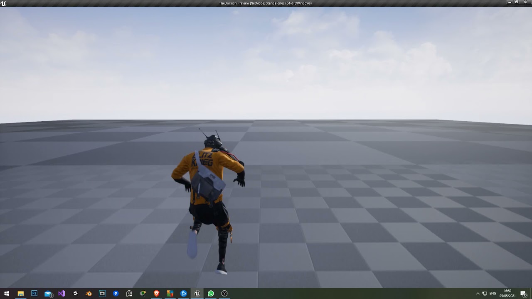Viewport: 532px width, 299px height.
Task: Change ENG input language in the tray
Action: [493, 294]
